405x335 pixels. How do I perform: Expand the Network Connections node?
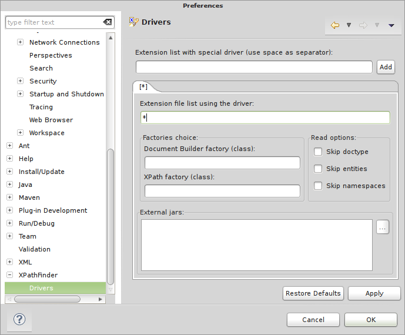click(20, 42)
